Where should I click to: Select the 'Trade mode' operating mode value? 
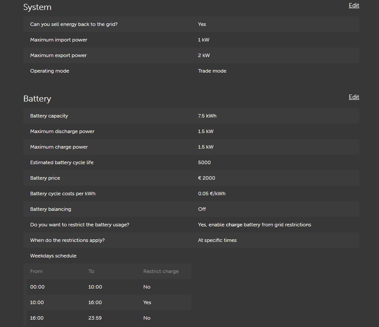click(212, 71)
